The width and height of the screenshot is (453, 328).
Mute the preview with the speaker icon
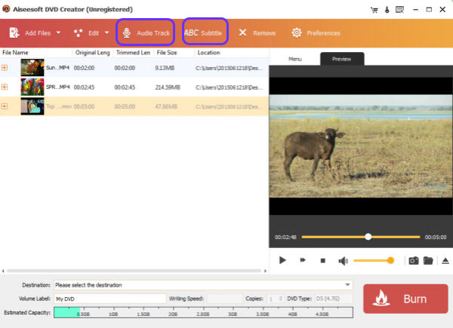coord(343,260)
